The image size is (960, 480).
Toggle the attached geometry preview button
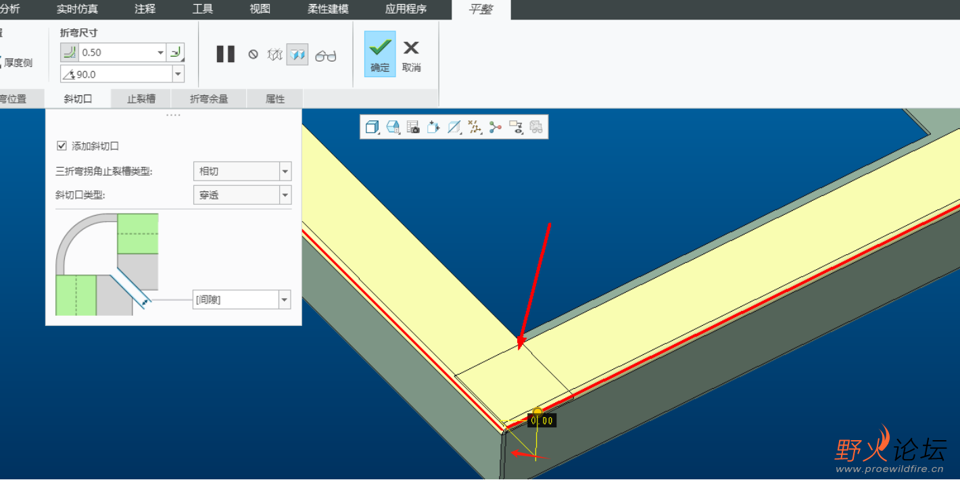pos(297,55)
